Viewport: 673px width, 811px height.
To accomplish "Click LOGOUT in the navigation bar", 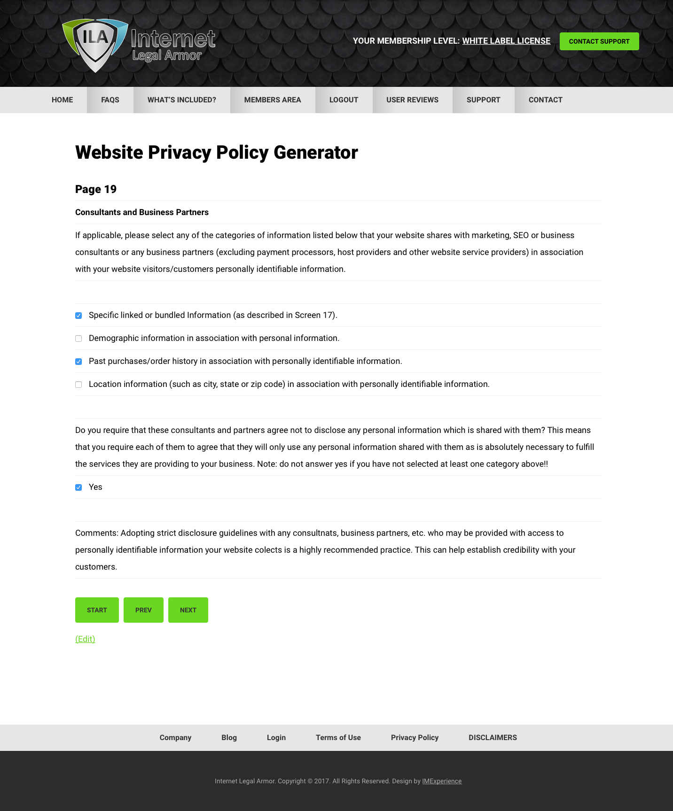I will pyautogui.click(x=344, y=100).
